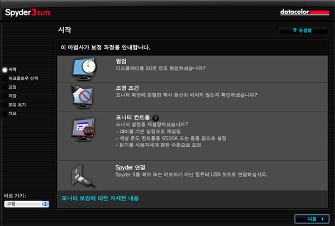Click the lighting conditions lamp icon
The height and width of the screenshot is (226, 335).
[83, 97]
